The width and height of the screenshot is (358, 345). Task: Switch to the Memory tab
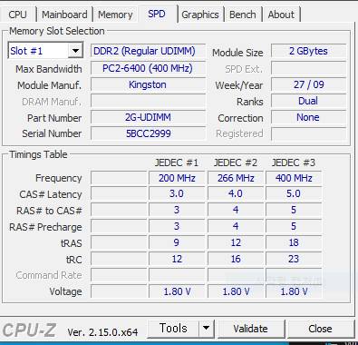coord(115,15)
